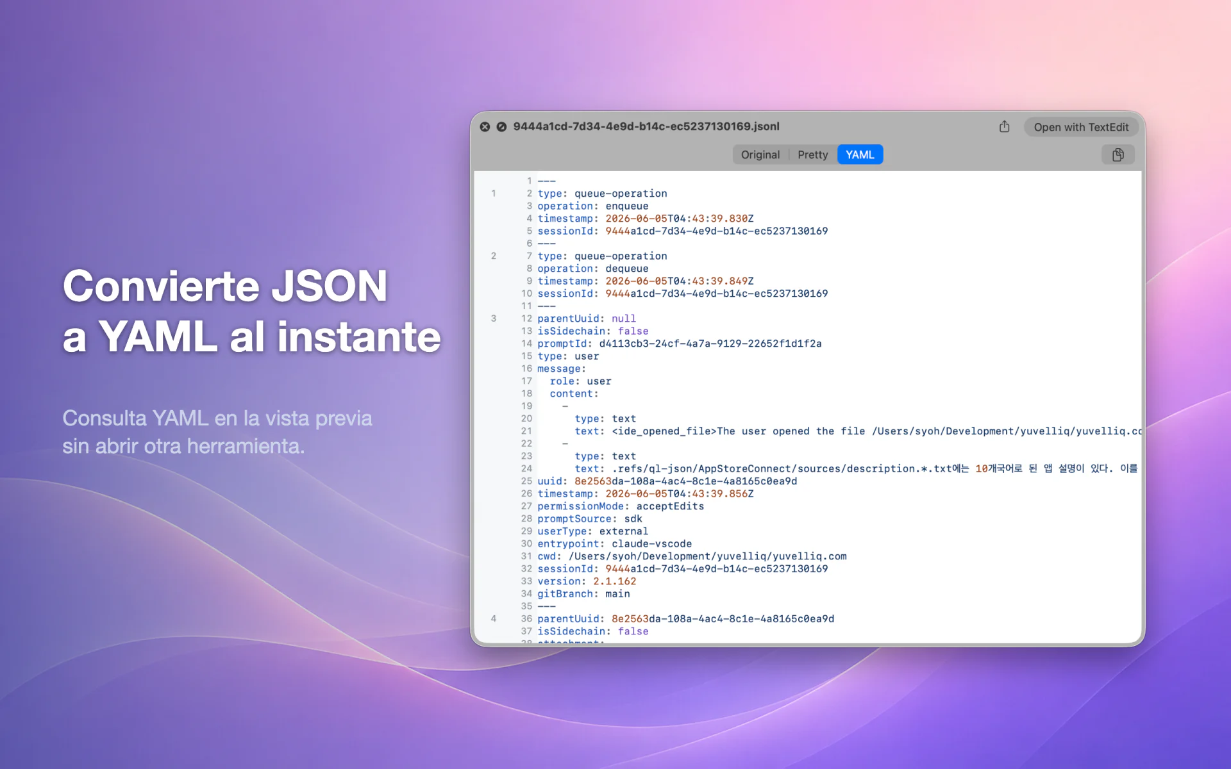Screen dimensions: 1231x769
Task: Click line 2 'type: queue-operation'
Action: 602,194
